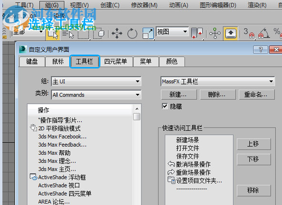Open the 类别 All Commands dropdown
The width and height of the screenshot is (282, 205).
pyautogui.click(x=96, y=95)
